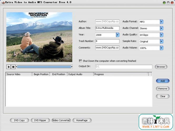Open DVD Ripper
This screenshot has width=175, height=131.
pyautogui.click(x=40, y=120)
